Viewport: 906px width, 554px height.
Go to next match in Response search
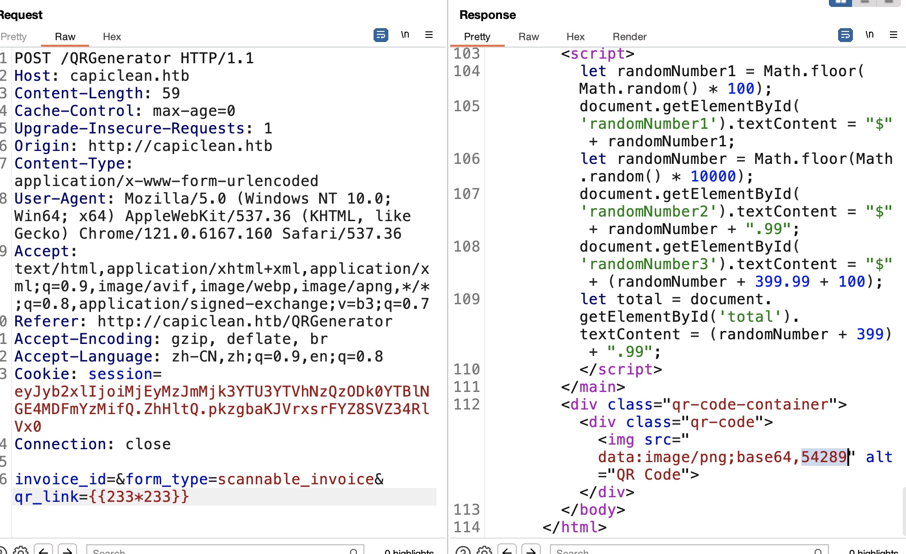[531, 550]
